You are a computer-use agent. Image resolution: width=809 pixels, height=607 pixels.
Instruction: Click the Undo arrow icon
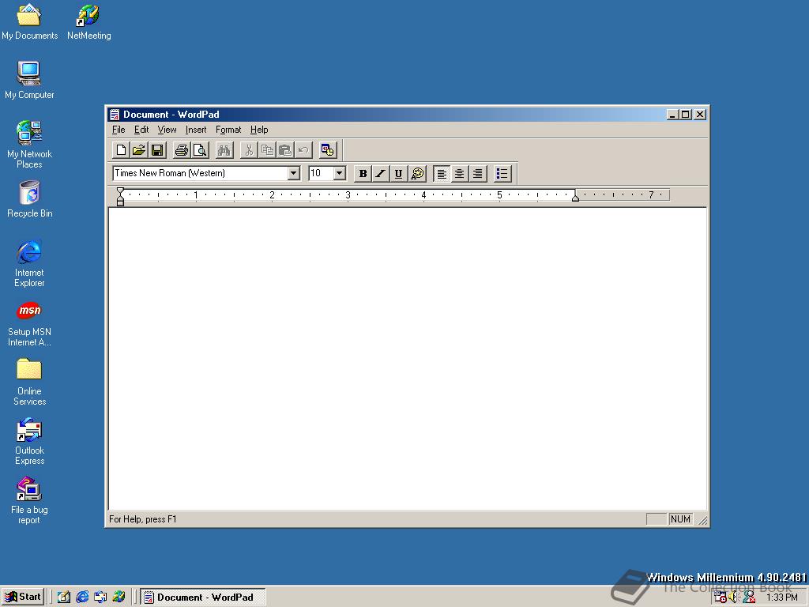[x=303, y=150]
